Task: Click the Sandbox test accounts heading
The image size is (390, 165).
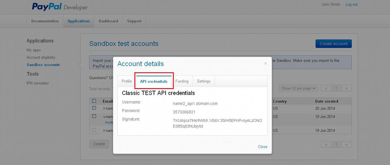Action: click(x=124, y=44)
